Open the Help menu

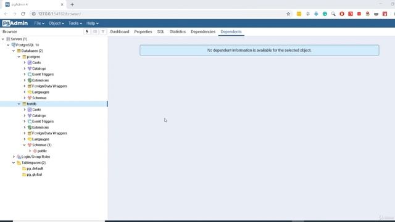93,23
